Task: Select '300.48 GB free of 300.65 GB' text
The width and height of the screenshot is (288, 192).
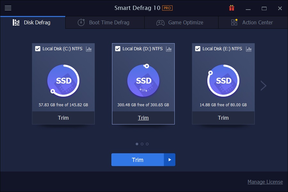Action: (x=143, y=105)
